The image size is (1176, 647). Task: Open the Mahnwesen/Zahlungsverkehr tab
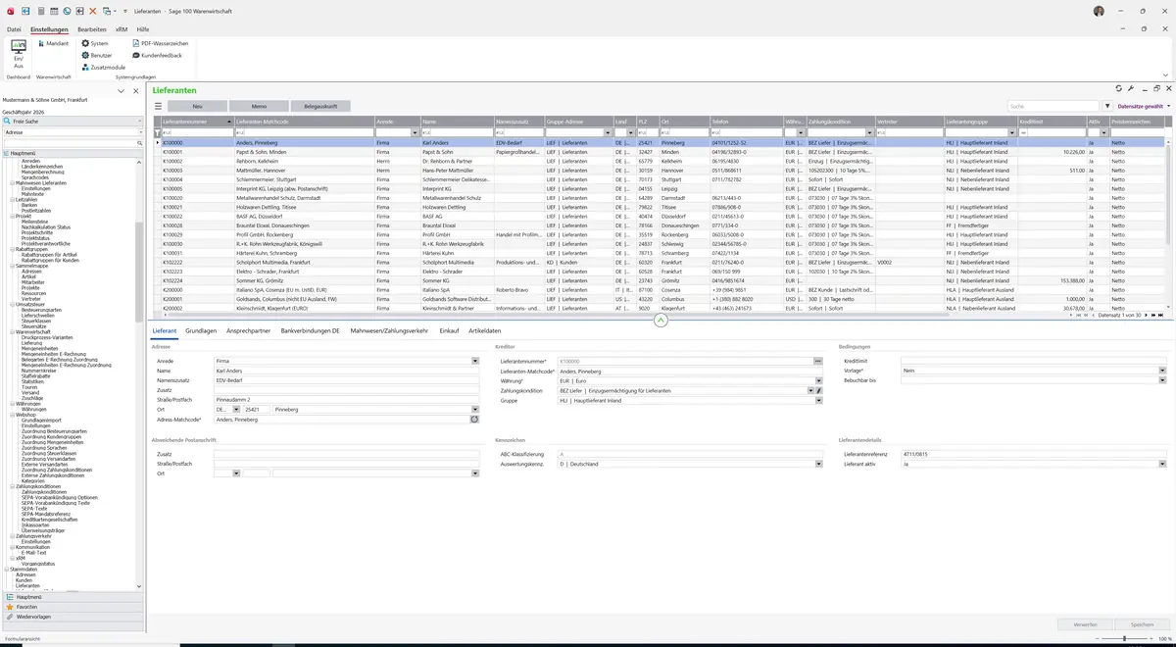(389, 331)
